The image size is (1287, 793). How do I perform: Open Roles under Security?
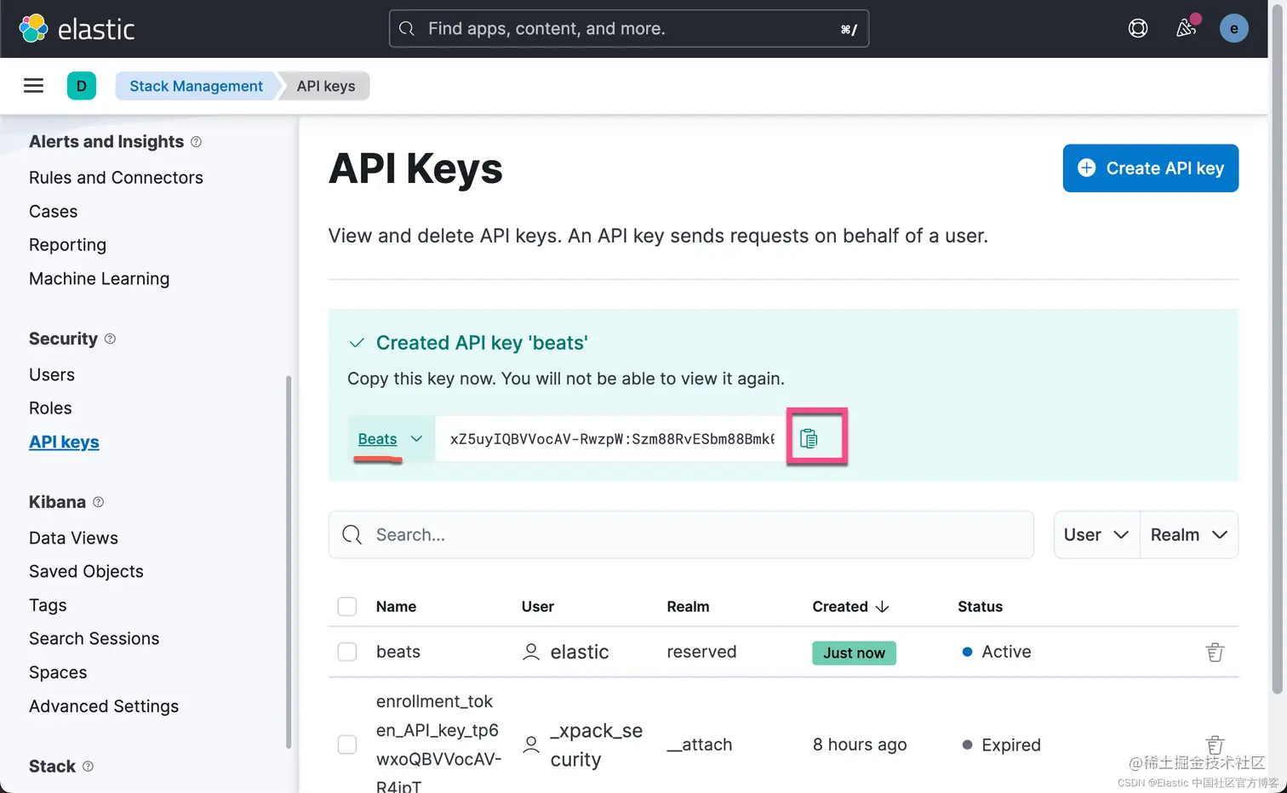(50, 408)
